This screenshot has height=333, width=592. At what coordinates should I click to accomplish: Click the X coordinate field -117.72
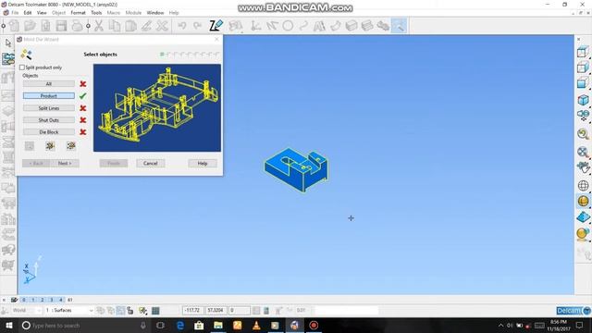[193, 311]
